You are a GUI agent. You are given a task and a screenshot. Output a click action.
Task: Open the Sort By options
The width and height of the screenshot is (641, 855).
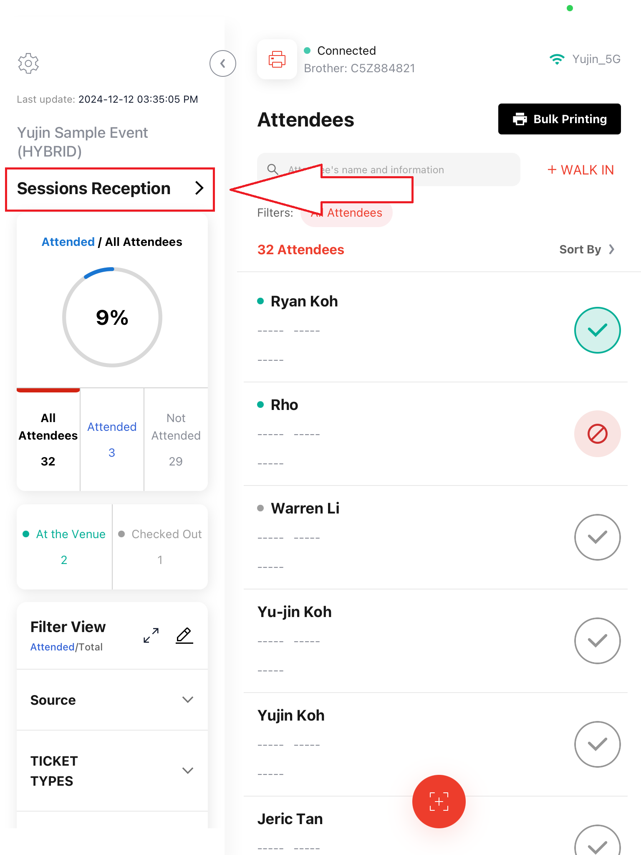pyautogui.click(x=587, y=249)
